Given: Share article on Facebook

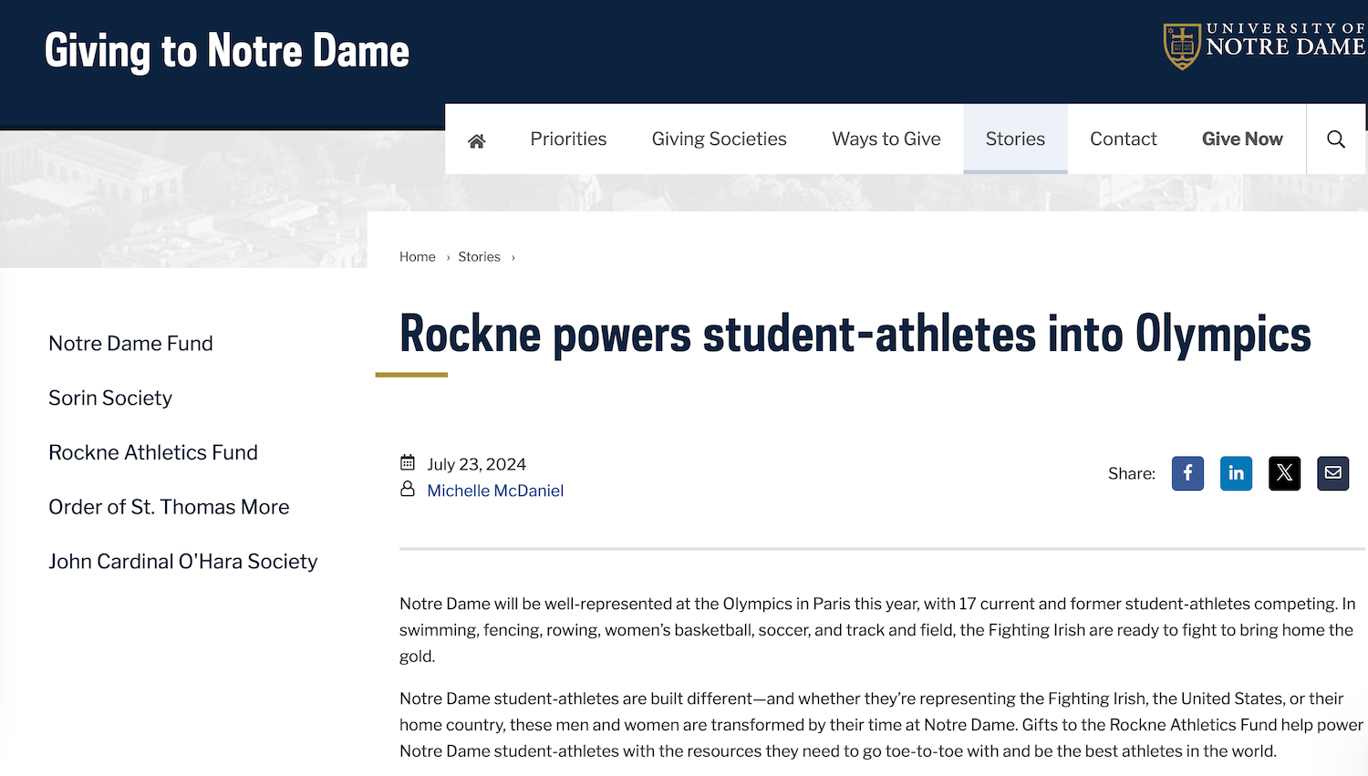Looking at the screenshot, I should pyautogui.click(x=1187, y=473).
